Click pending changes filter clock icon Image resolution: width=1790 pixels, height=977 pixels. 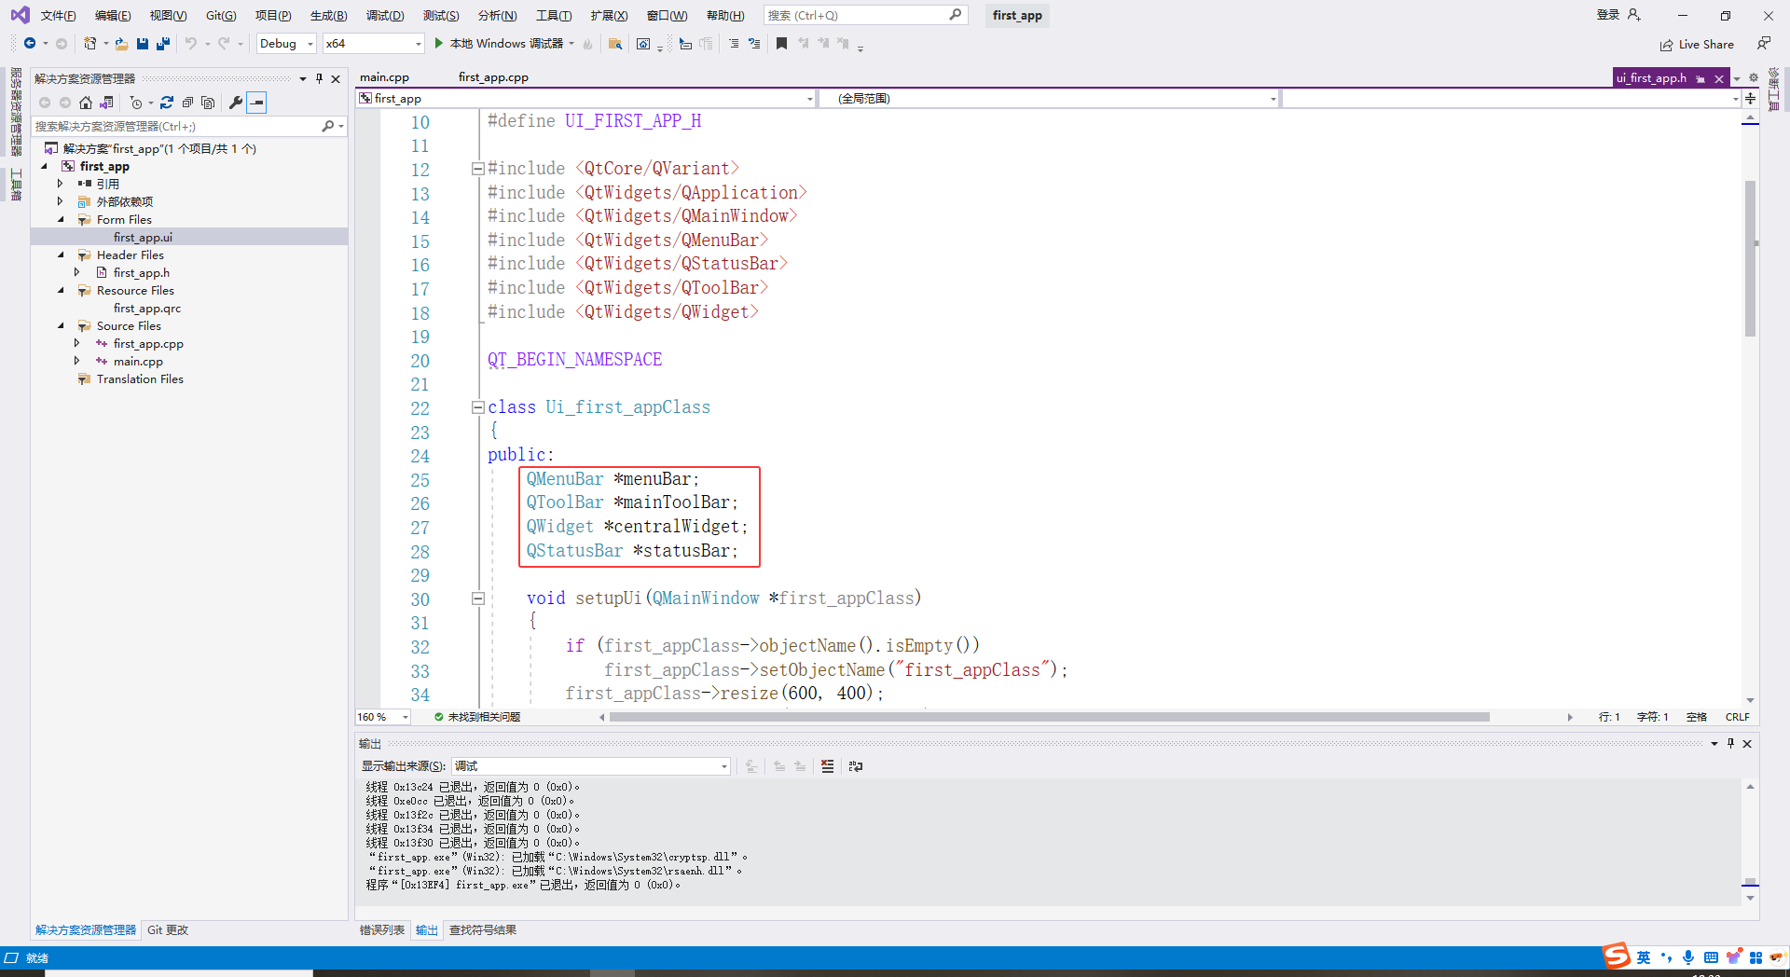136,103
